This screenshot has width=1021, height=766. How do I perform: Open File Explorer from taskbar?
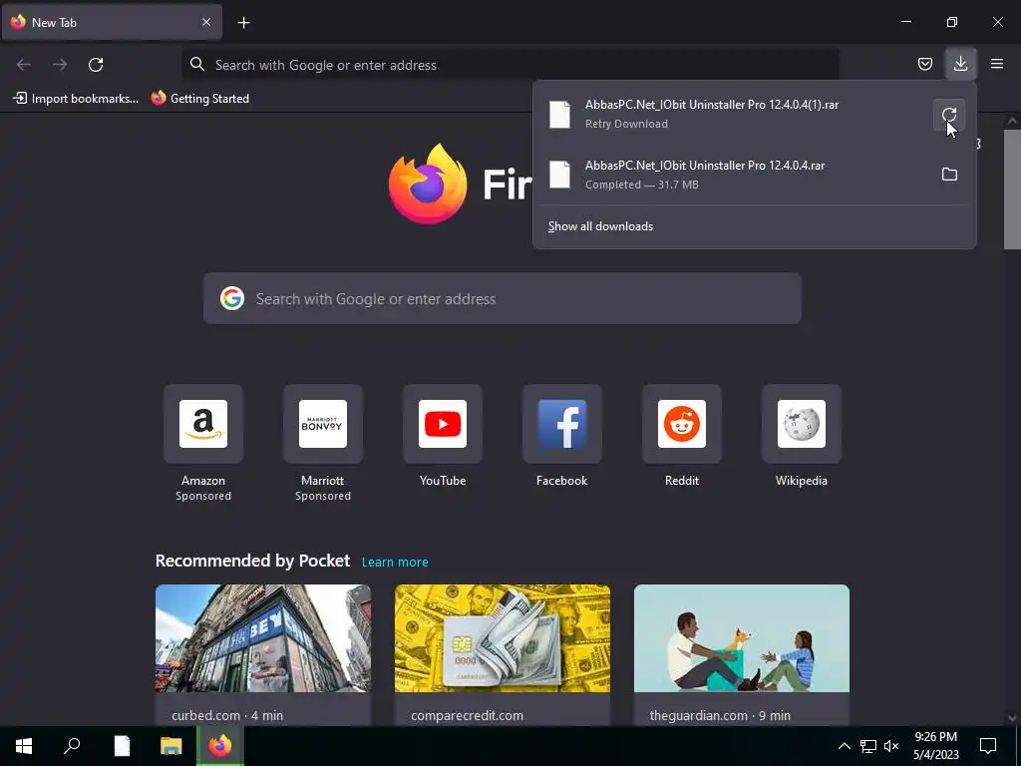point(171,746)
